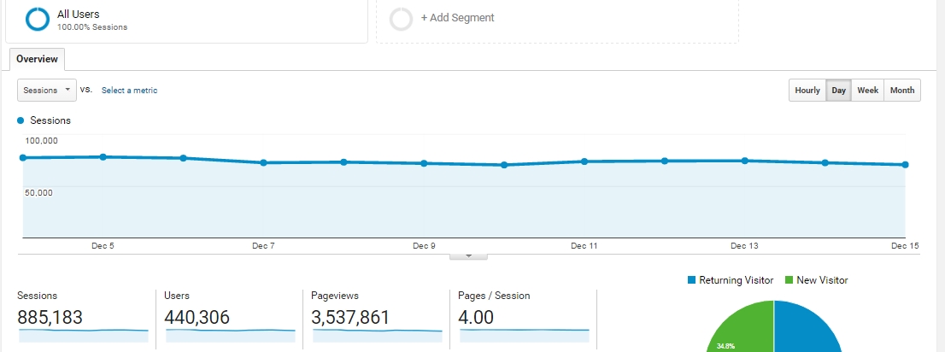This screenshot has height=352, width=945.
Task: Expand the annotations arrow below the chart
Action: [x=468, y=256]
